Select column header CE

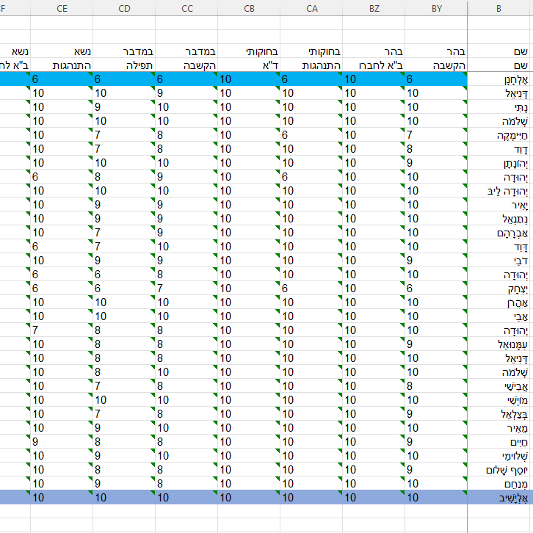pos(62,8)
